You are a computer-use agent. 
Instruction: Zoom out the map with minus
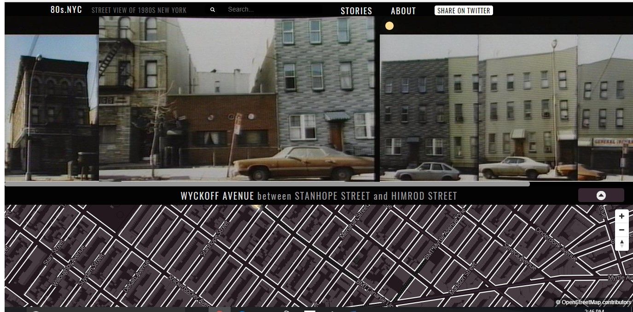click(621, 230)
